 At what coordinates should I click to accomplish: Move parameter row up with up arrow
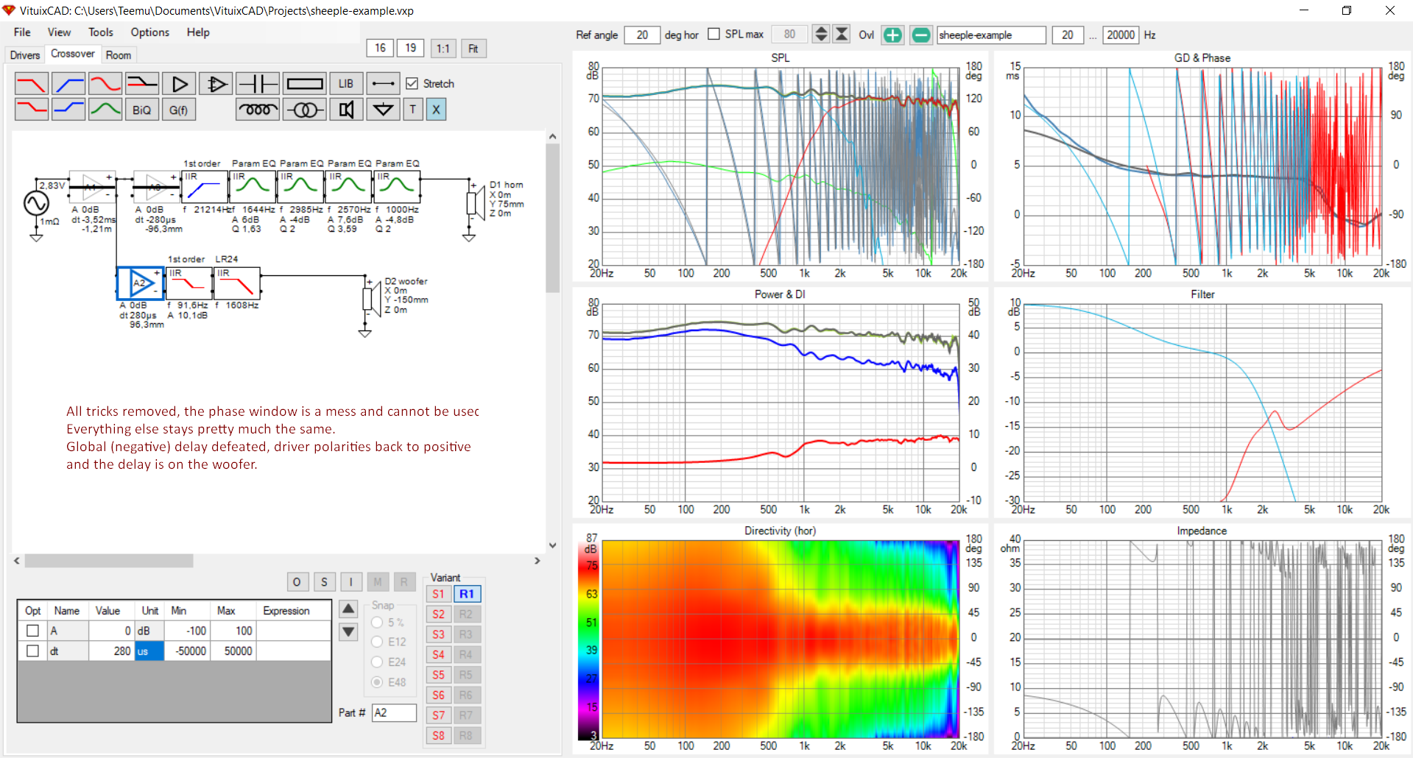pos(348,609)
